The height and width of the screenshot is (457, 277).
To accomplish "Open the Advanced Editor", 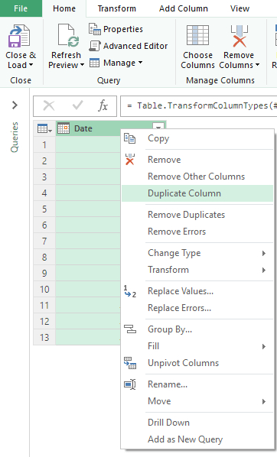I will pos(128,46).
